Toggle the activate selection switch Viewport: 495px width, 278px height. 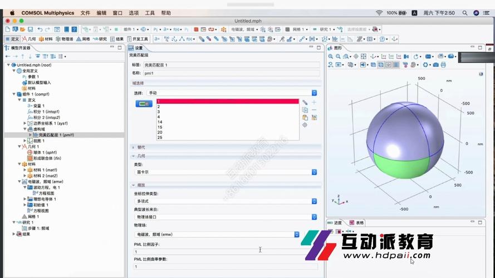click(x=144, y=104)
